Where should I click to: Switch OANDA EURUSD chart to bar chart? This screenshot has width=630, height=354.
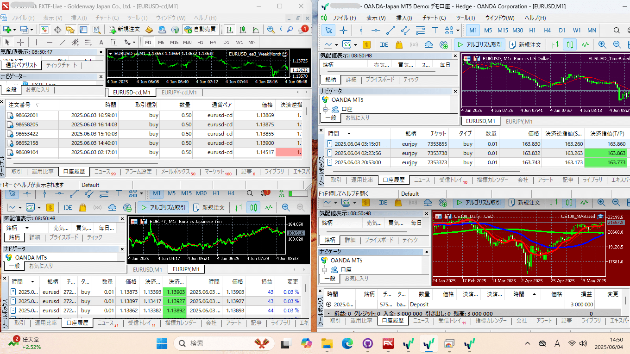[x=555, y=45]
